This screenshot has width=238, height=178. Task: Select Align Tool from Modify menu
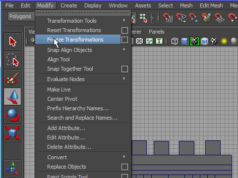(x=59, y=59)
